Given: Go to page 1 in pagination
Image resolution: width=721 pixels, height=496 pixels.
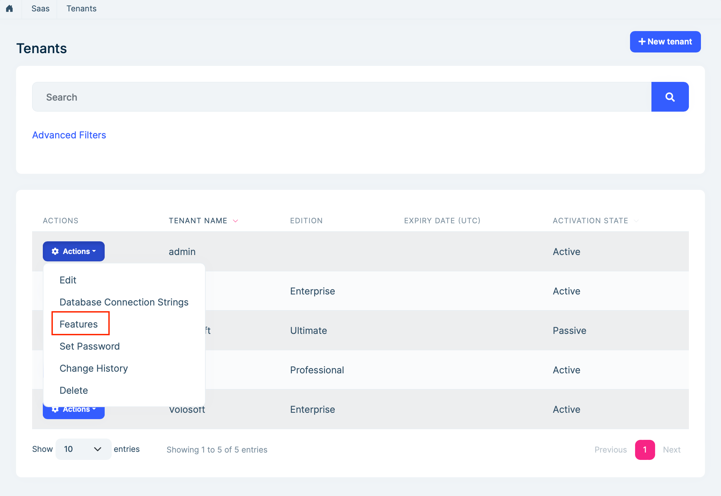Looking at the screenshot, I should (x=645, y=450).
